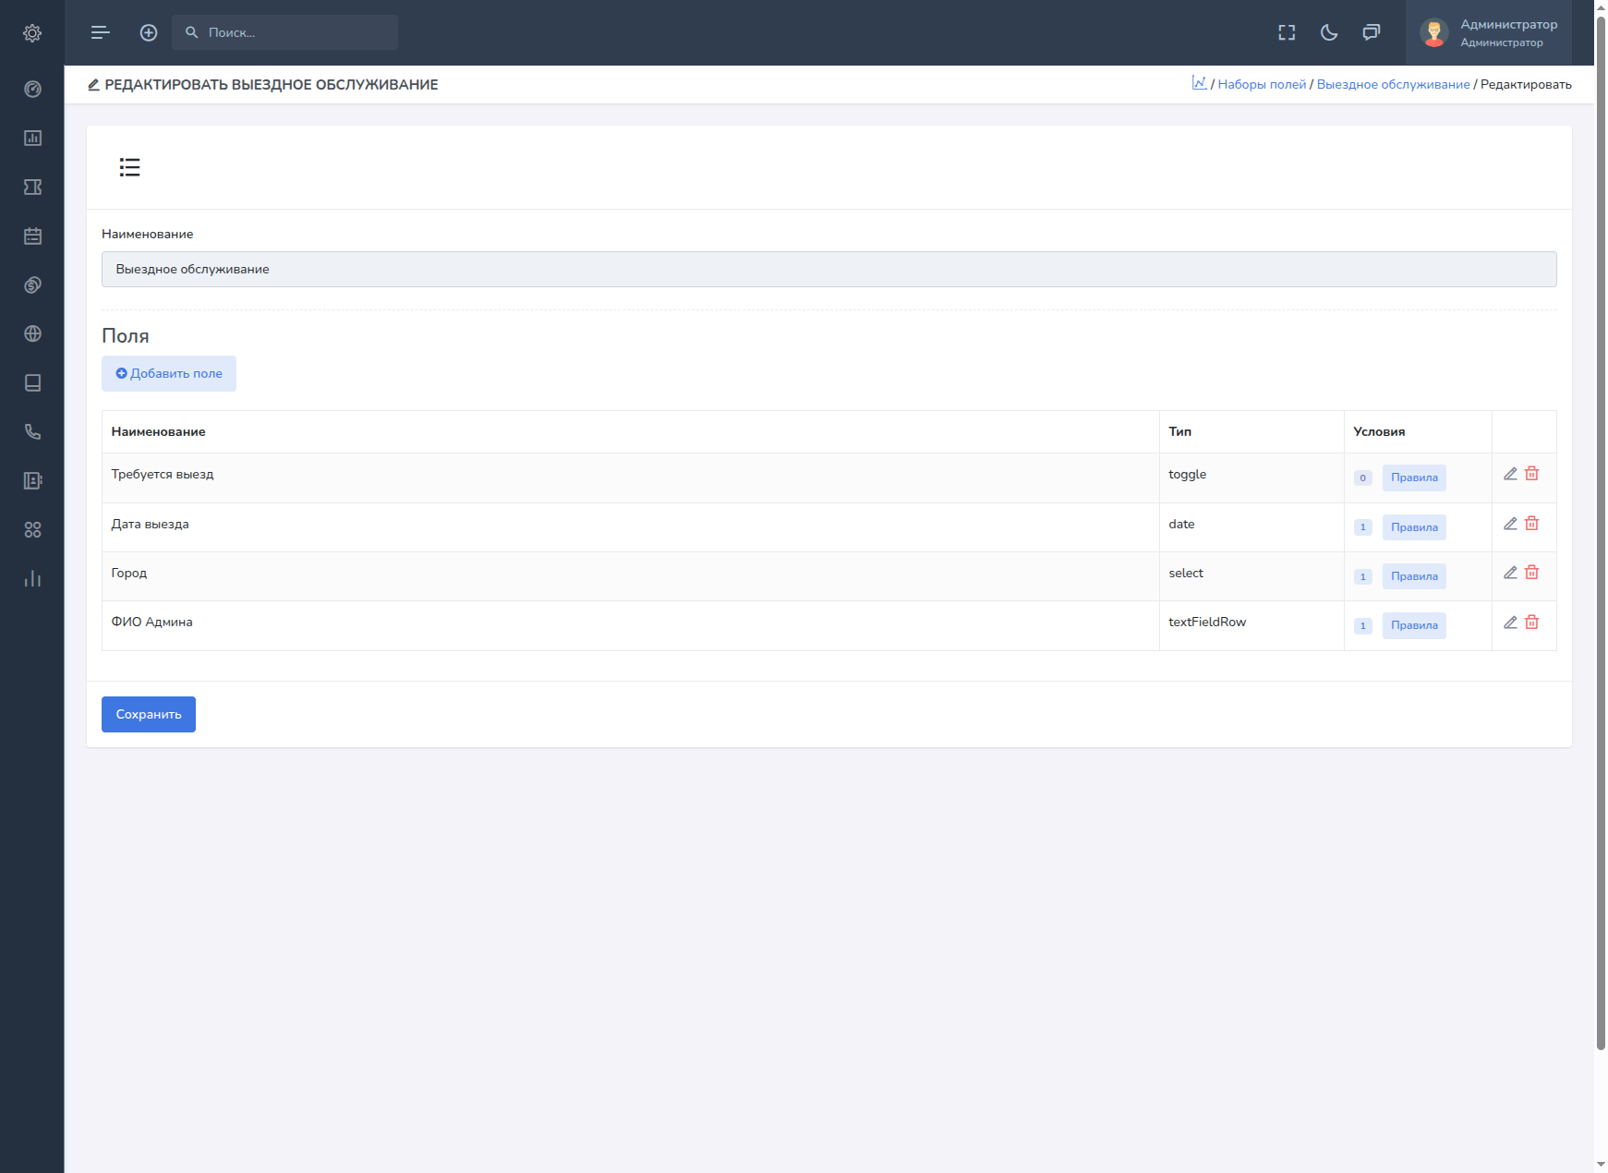Open the phone icon in sidebar
Viewport: 1608px width, 1173px height.
[x=32, y=432]
